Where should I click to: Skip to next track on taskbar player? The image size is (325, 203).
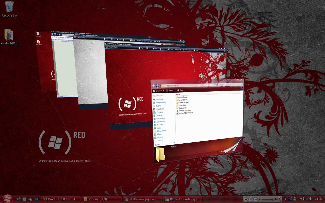256,199
